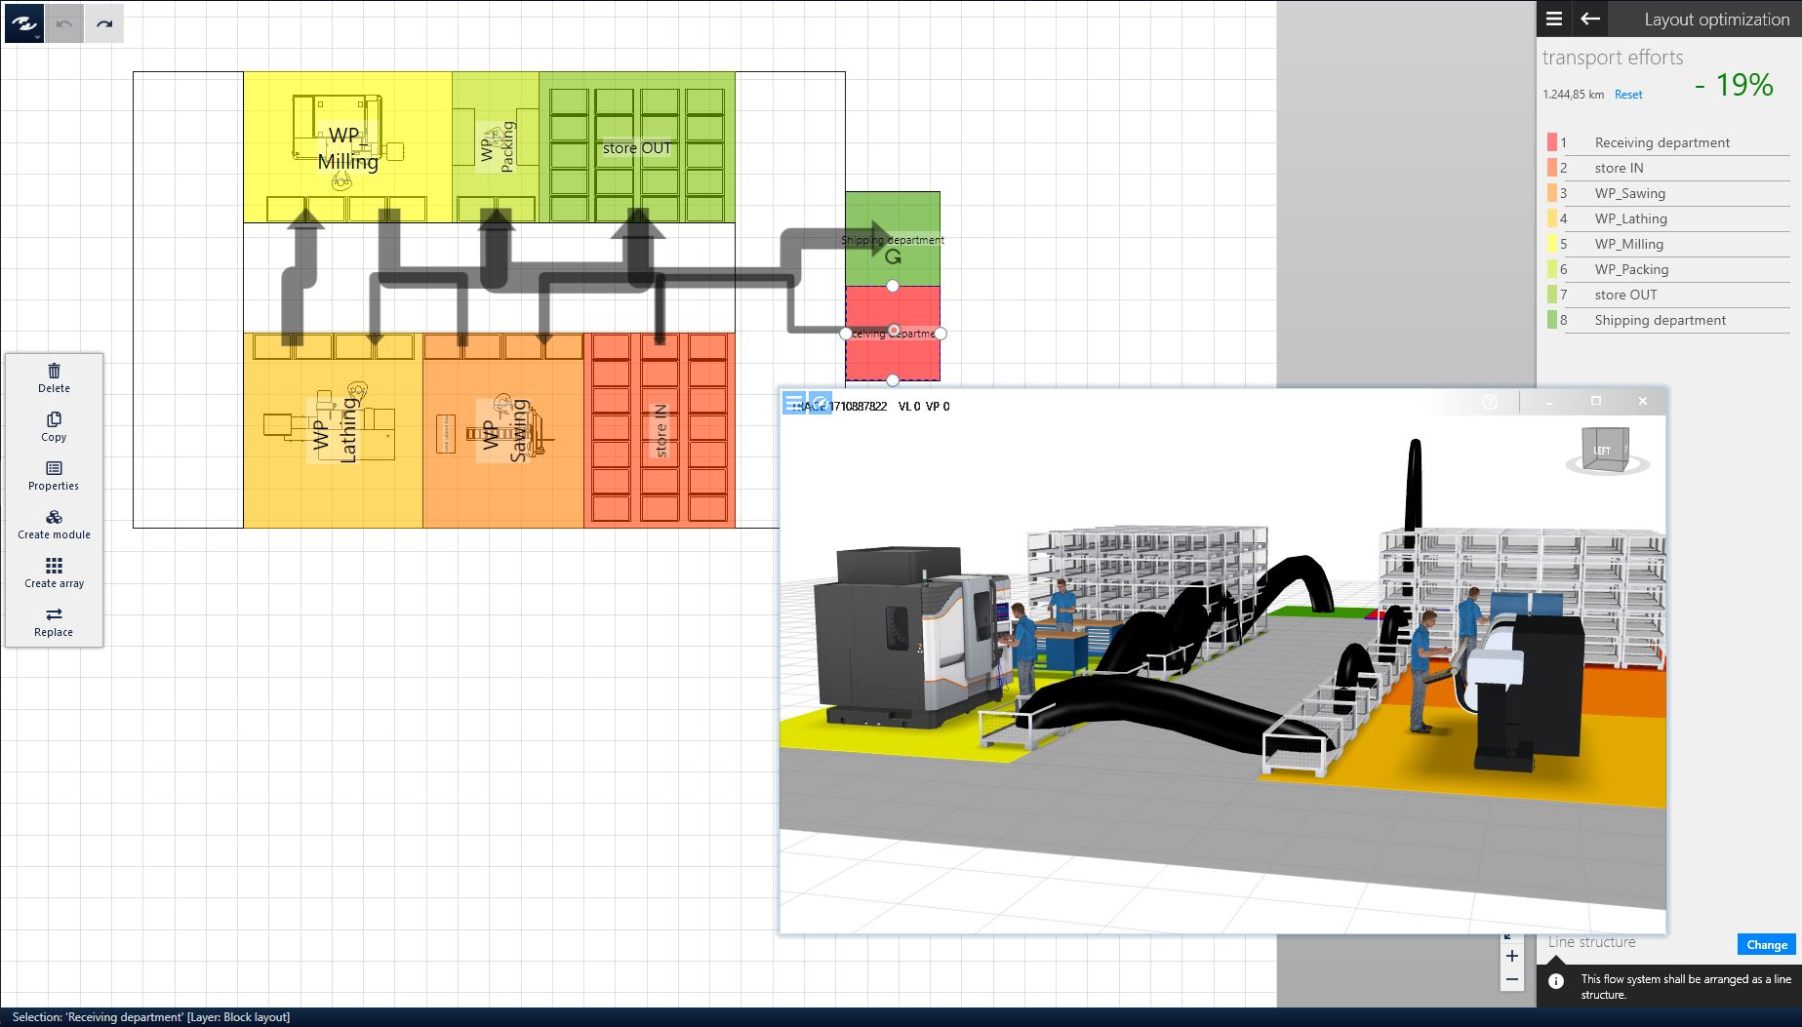Click the Redo arrow in top toolbar
Screen dimensions: 1802x1027
click(104, 23)
